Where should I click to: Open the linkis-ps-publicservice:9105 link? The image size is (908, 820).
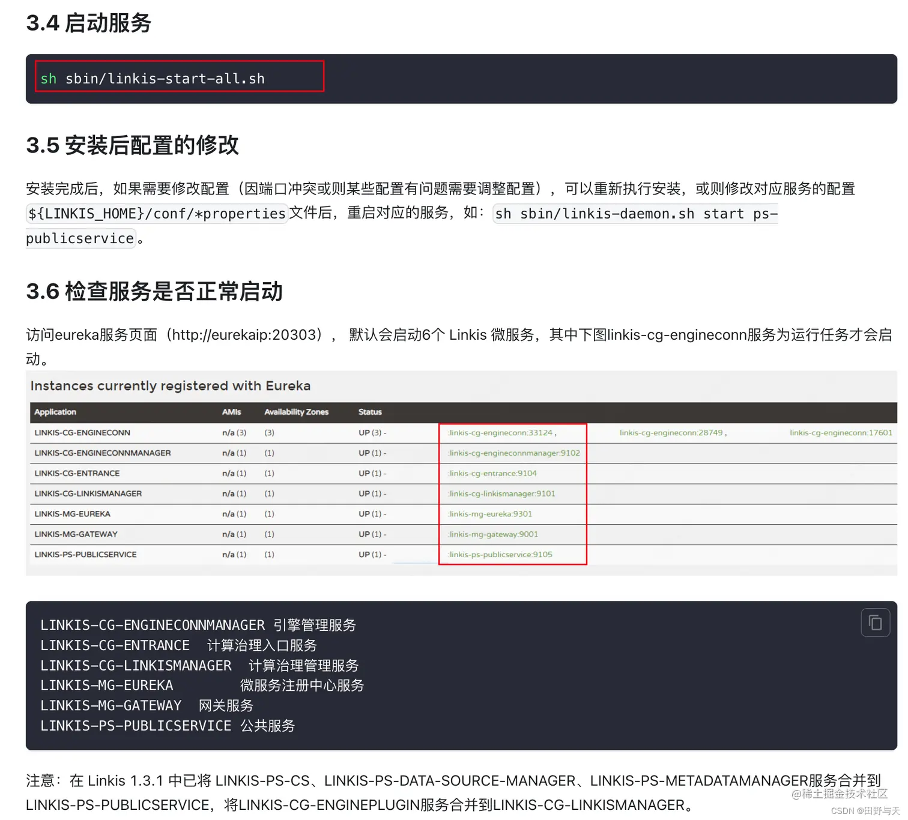click(500, 555)
